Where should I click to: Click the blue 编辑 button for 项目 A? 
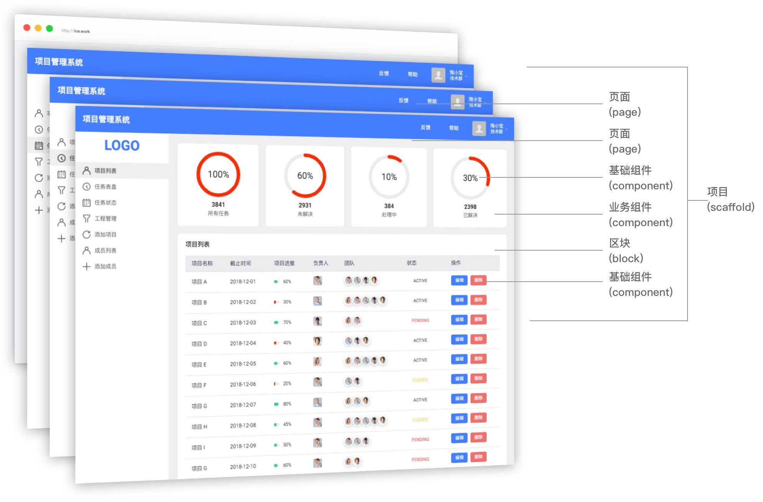[x=459, y=280]
